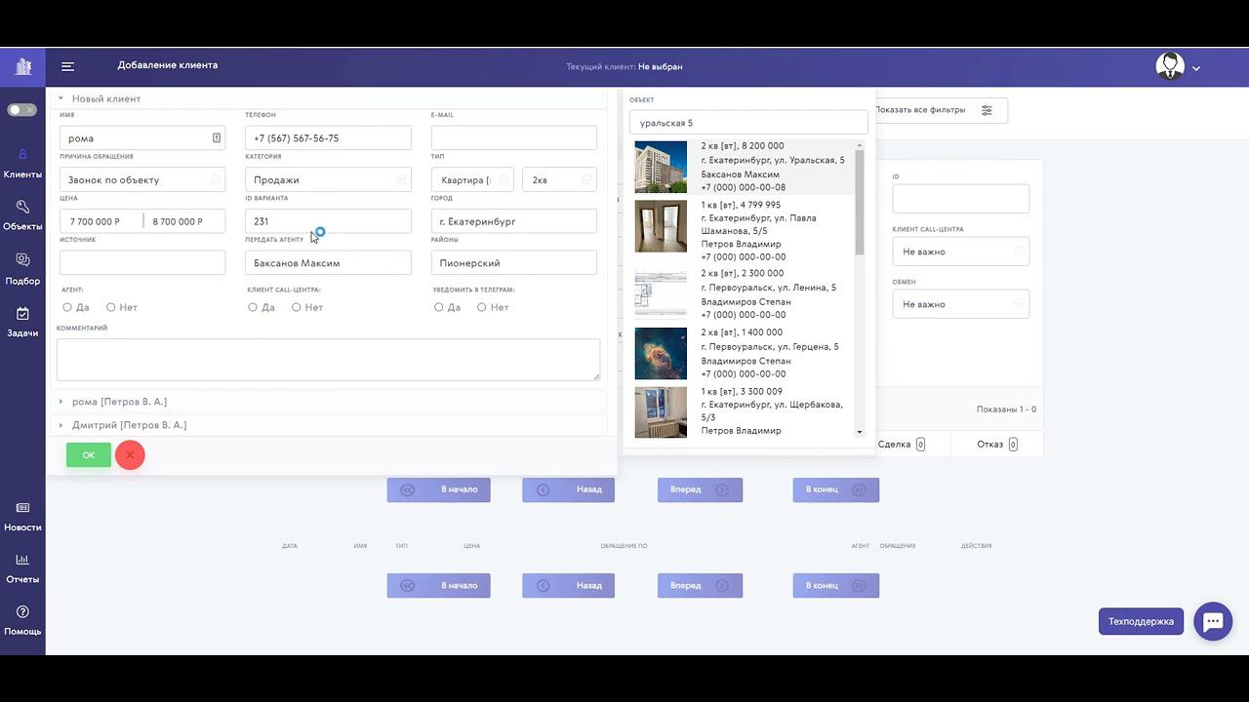Click the lower Назад button
Image resolution: width=1249 pixels, height=702 pixels.
pyautogui.click(x=568, y=586)
